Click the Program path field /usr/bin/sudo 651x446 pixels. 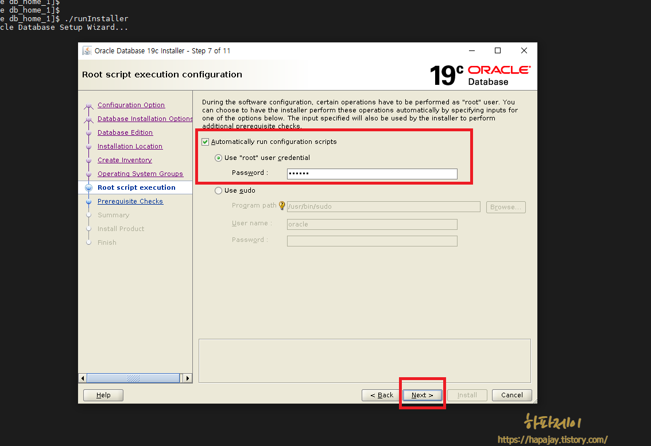coord(383,206)
